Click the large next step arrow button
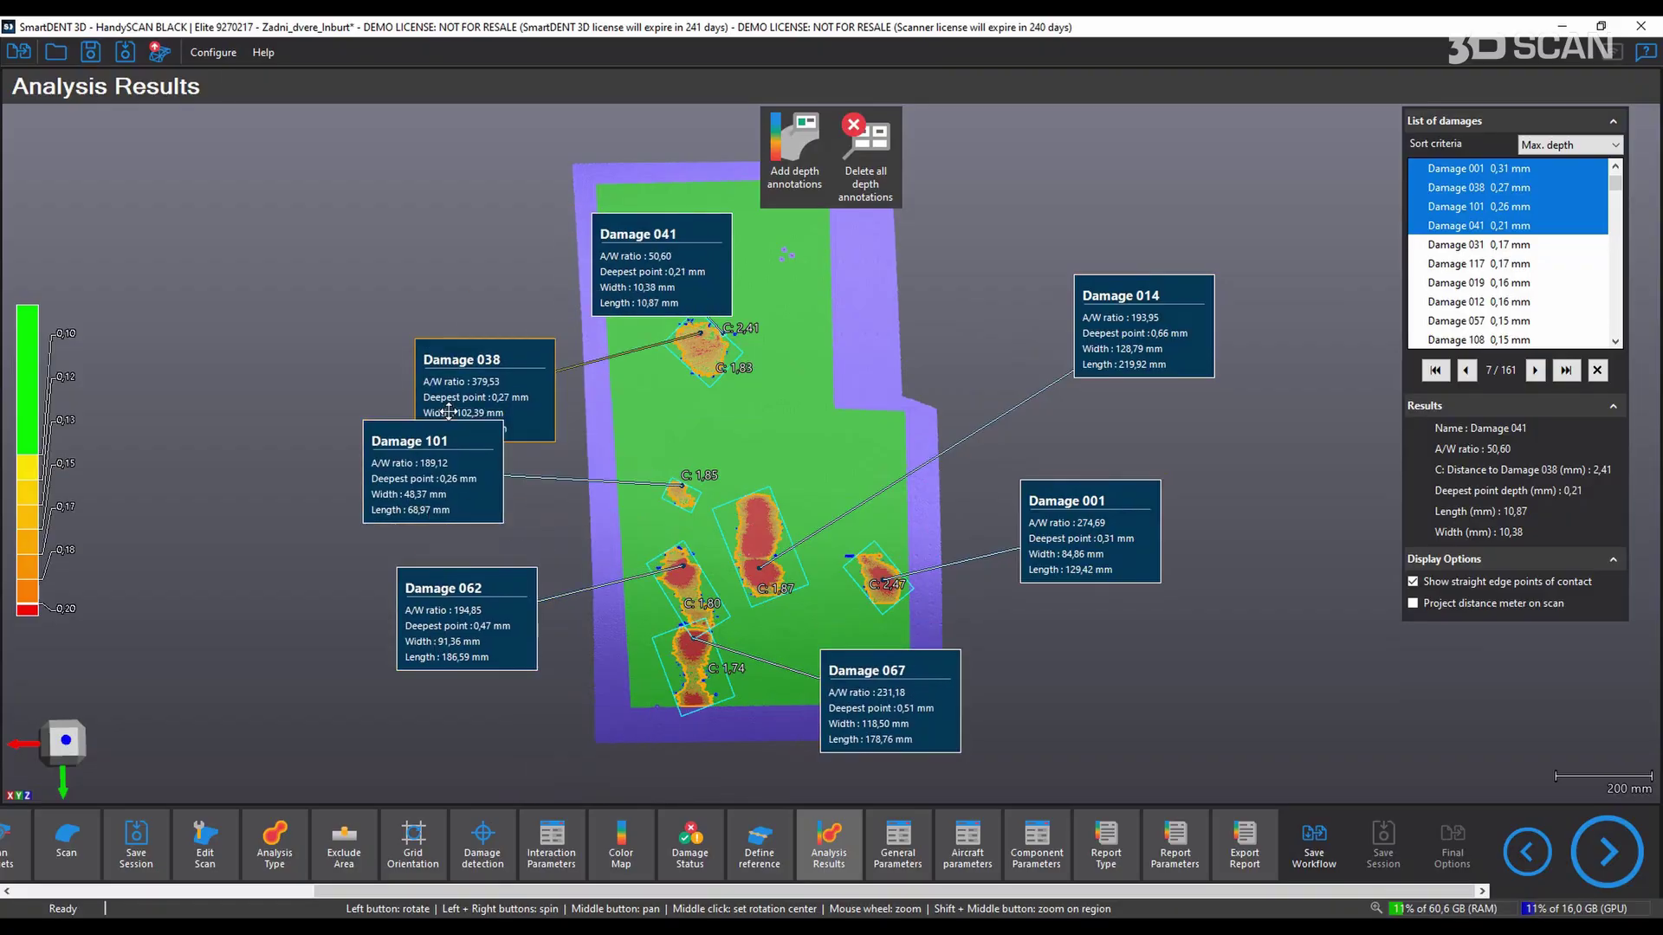The image size is (1663, 935). 1607,852
